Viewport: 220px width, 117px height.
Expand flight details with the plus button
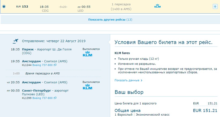coord(215,6)
